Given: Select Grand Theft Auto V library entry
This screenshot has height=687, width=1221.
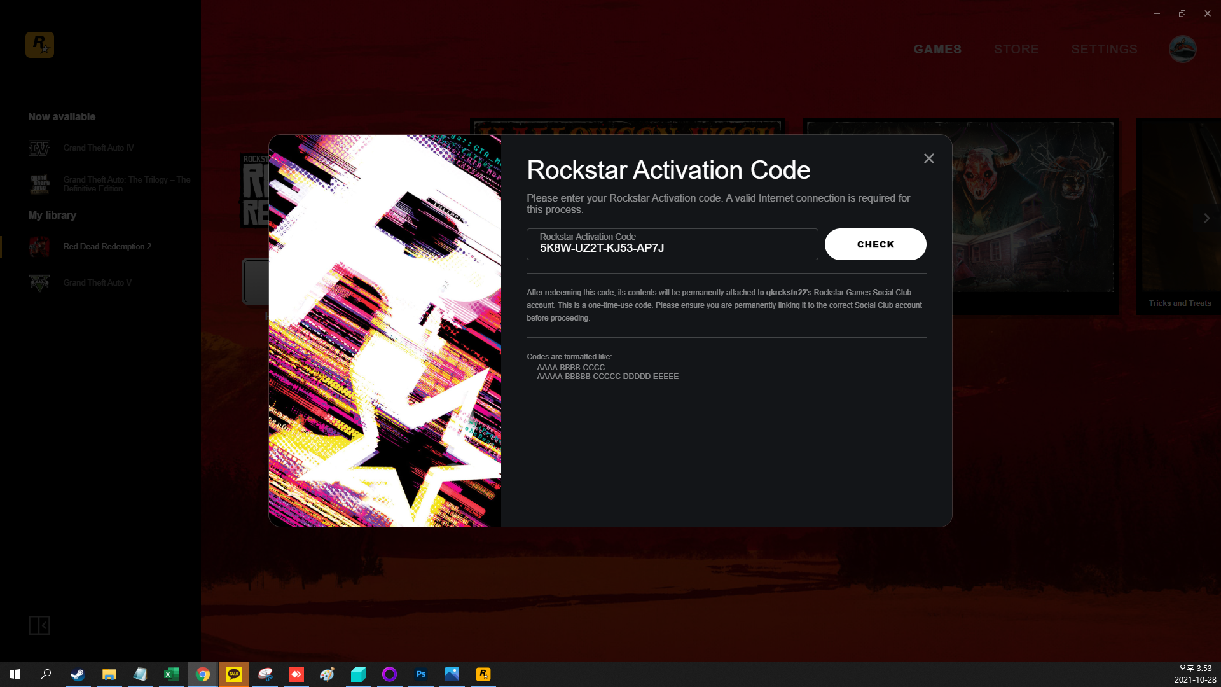Looking at the screenshot, I should 97,283.
